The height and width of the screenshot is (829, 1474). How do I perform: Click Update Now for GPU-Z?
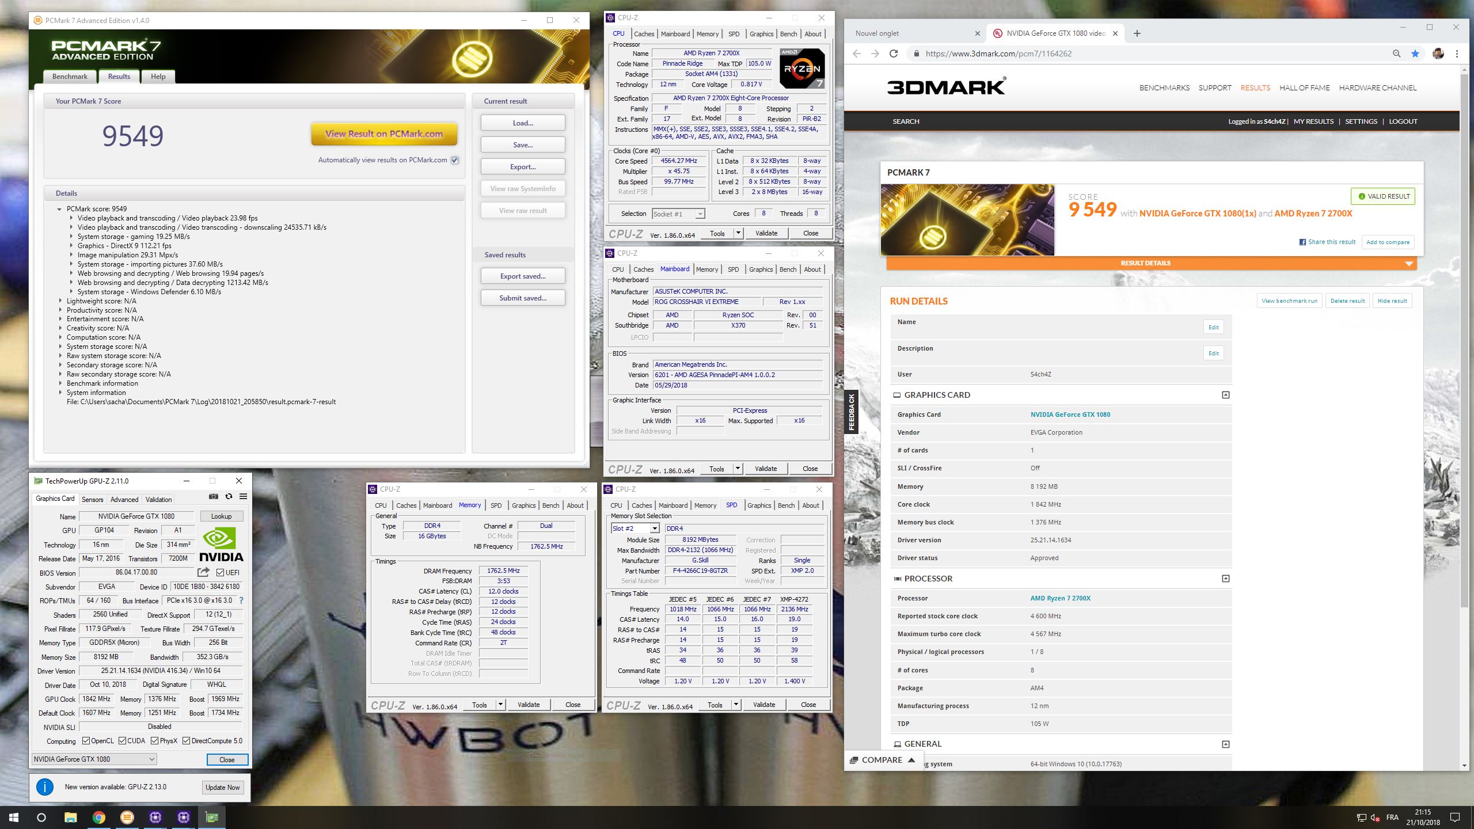222,787
